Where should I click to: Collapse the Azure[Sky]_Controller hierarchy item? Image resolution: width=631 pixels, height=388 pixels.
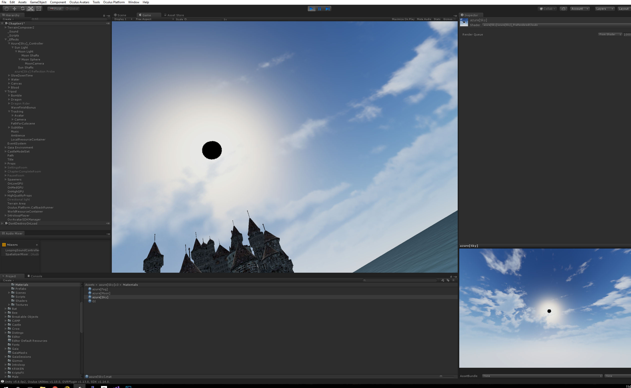9,43
